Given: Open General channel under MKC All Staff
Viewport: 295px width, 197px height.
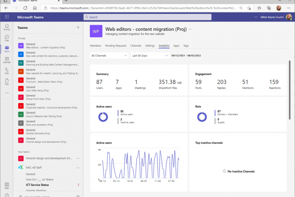Looking at the screenshot, I should coord(30,174).
